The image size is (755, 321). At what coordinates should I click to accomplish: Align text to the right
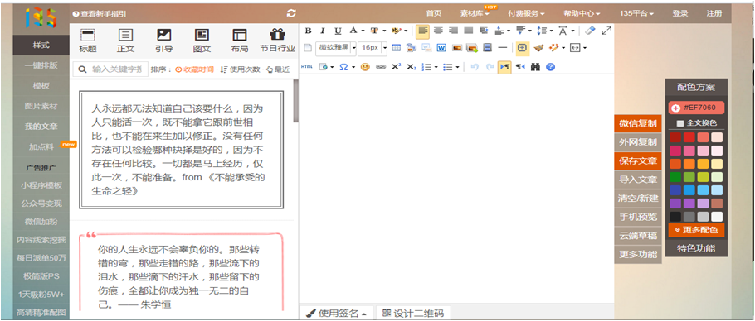click(x=453, y=31)
